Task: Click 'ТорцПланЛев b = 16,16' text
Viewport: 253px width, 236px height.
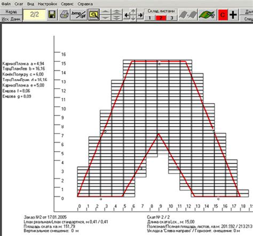Action: click(23, 68)
